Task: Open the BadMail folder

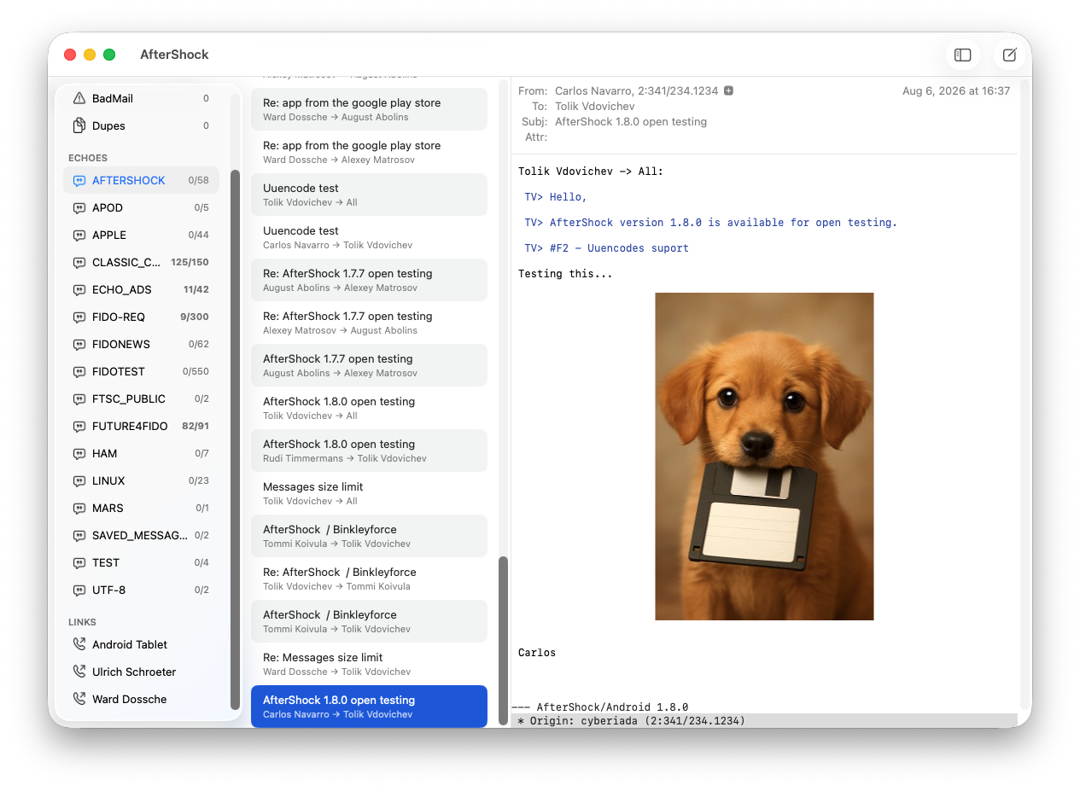Action: click(x=141, y=98)
